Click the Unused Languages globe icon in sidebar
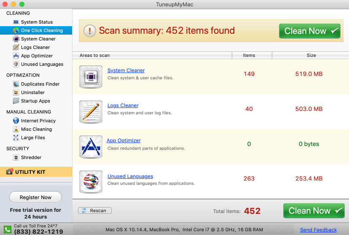Image resolution: width=349 pixels, height=235 pixels. [16, 64]
